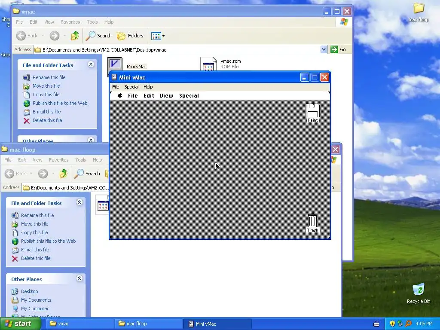Open My Computer in mac floop Other Places
This screenshot has height=330, width=440.
[x=35, y=309]
